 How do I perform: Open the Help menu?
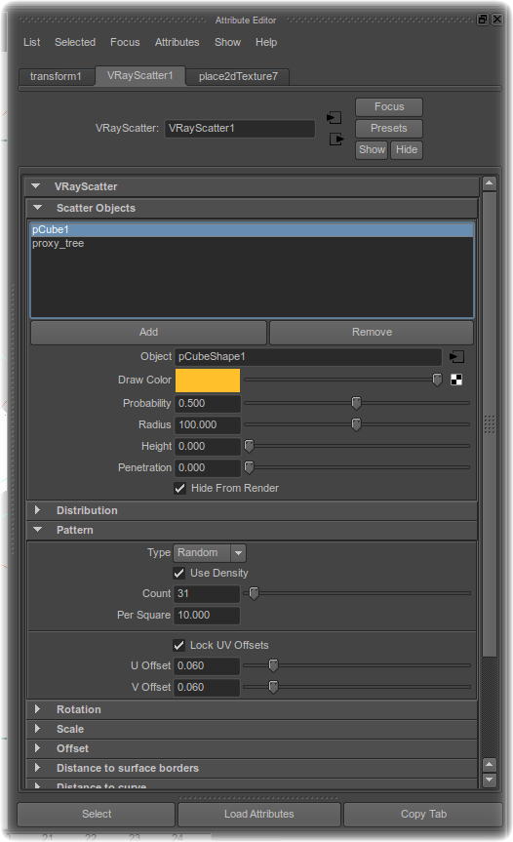(x=266, y=42)
